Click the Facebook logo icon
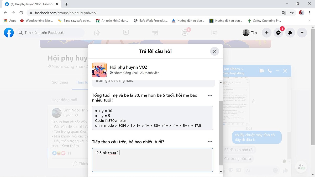This screenshot has height=177, width=315. [9, 33]
